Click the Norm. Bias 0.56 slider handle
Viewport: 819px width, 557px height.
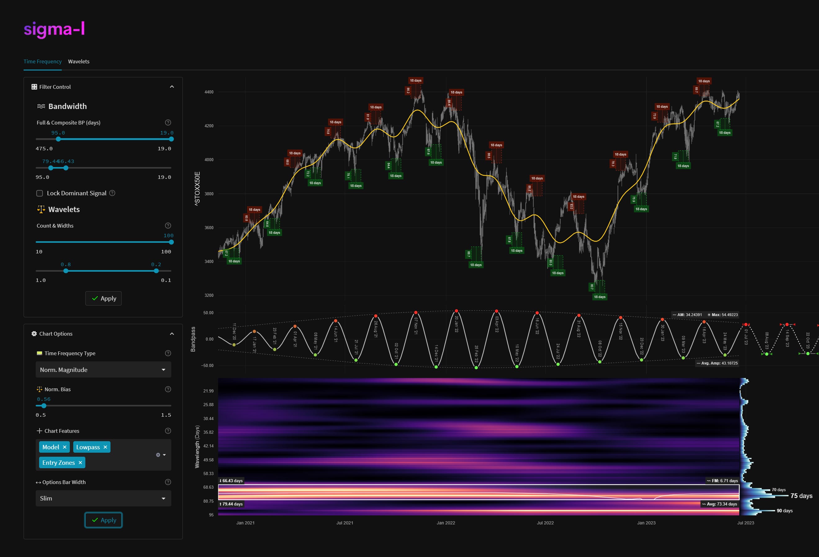point(44,405)
